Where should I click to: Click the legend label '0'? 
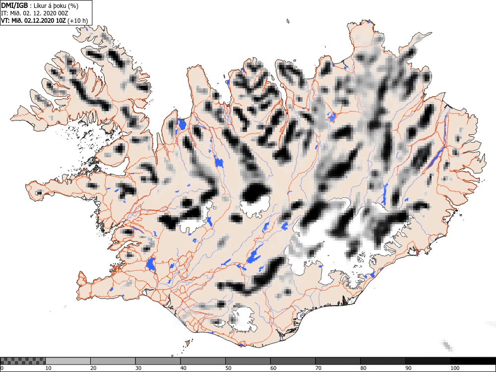click(2, 368)
